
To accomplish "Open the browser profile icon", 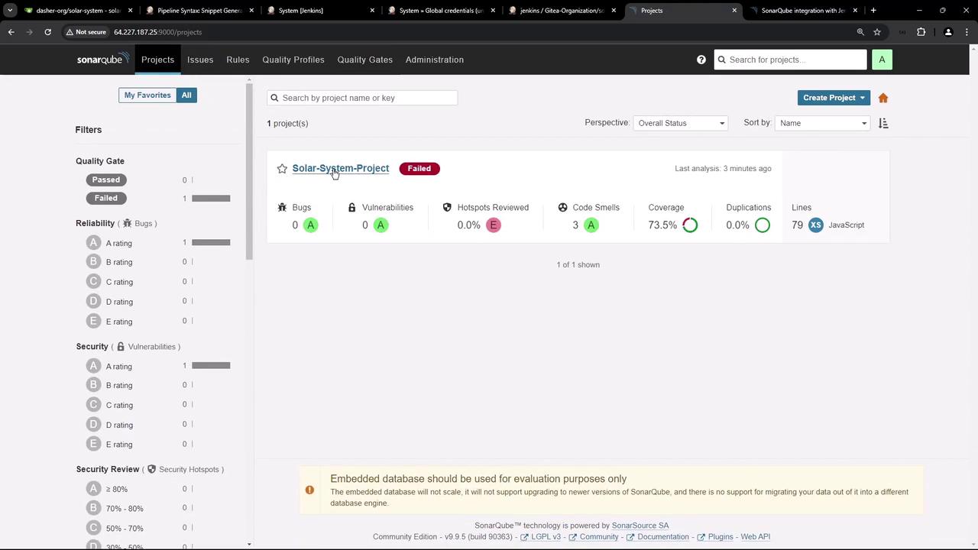I will coord(948,32).
